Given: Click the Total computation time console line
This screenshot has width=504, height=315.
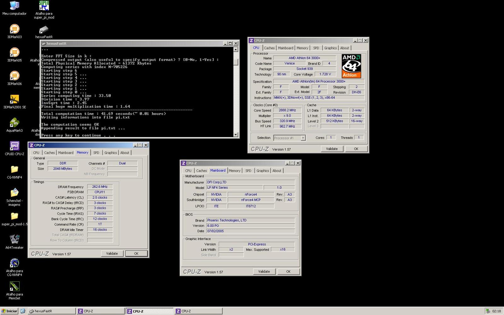Looking at the screenshot, I should click(x=103, y=114).
